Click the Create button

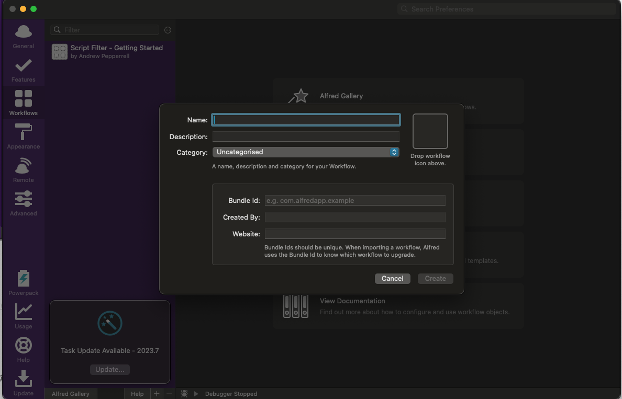coord(435,279)
